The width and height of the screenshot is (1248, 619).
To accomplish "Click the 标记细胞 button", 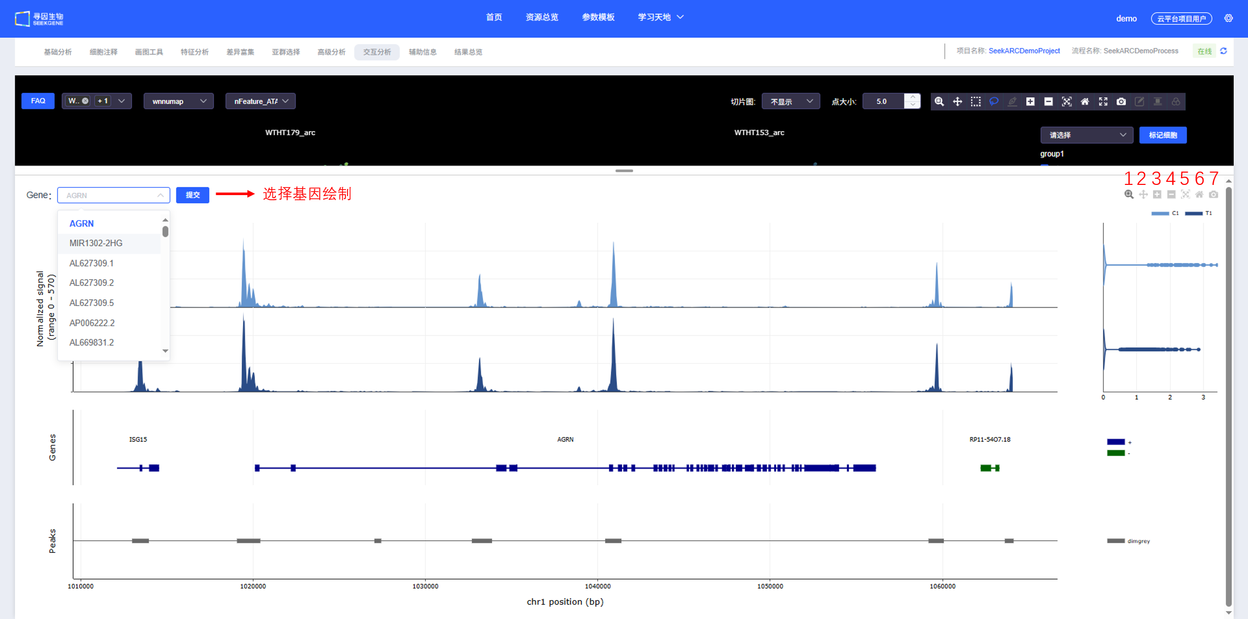I will pos(1163,135).
